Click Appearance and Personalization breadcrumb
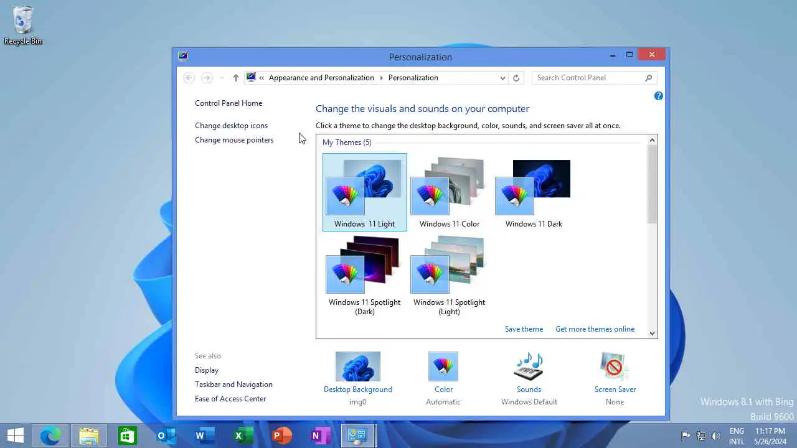This screenshot has width=797, height=448. point(321,78)
